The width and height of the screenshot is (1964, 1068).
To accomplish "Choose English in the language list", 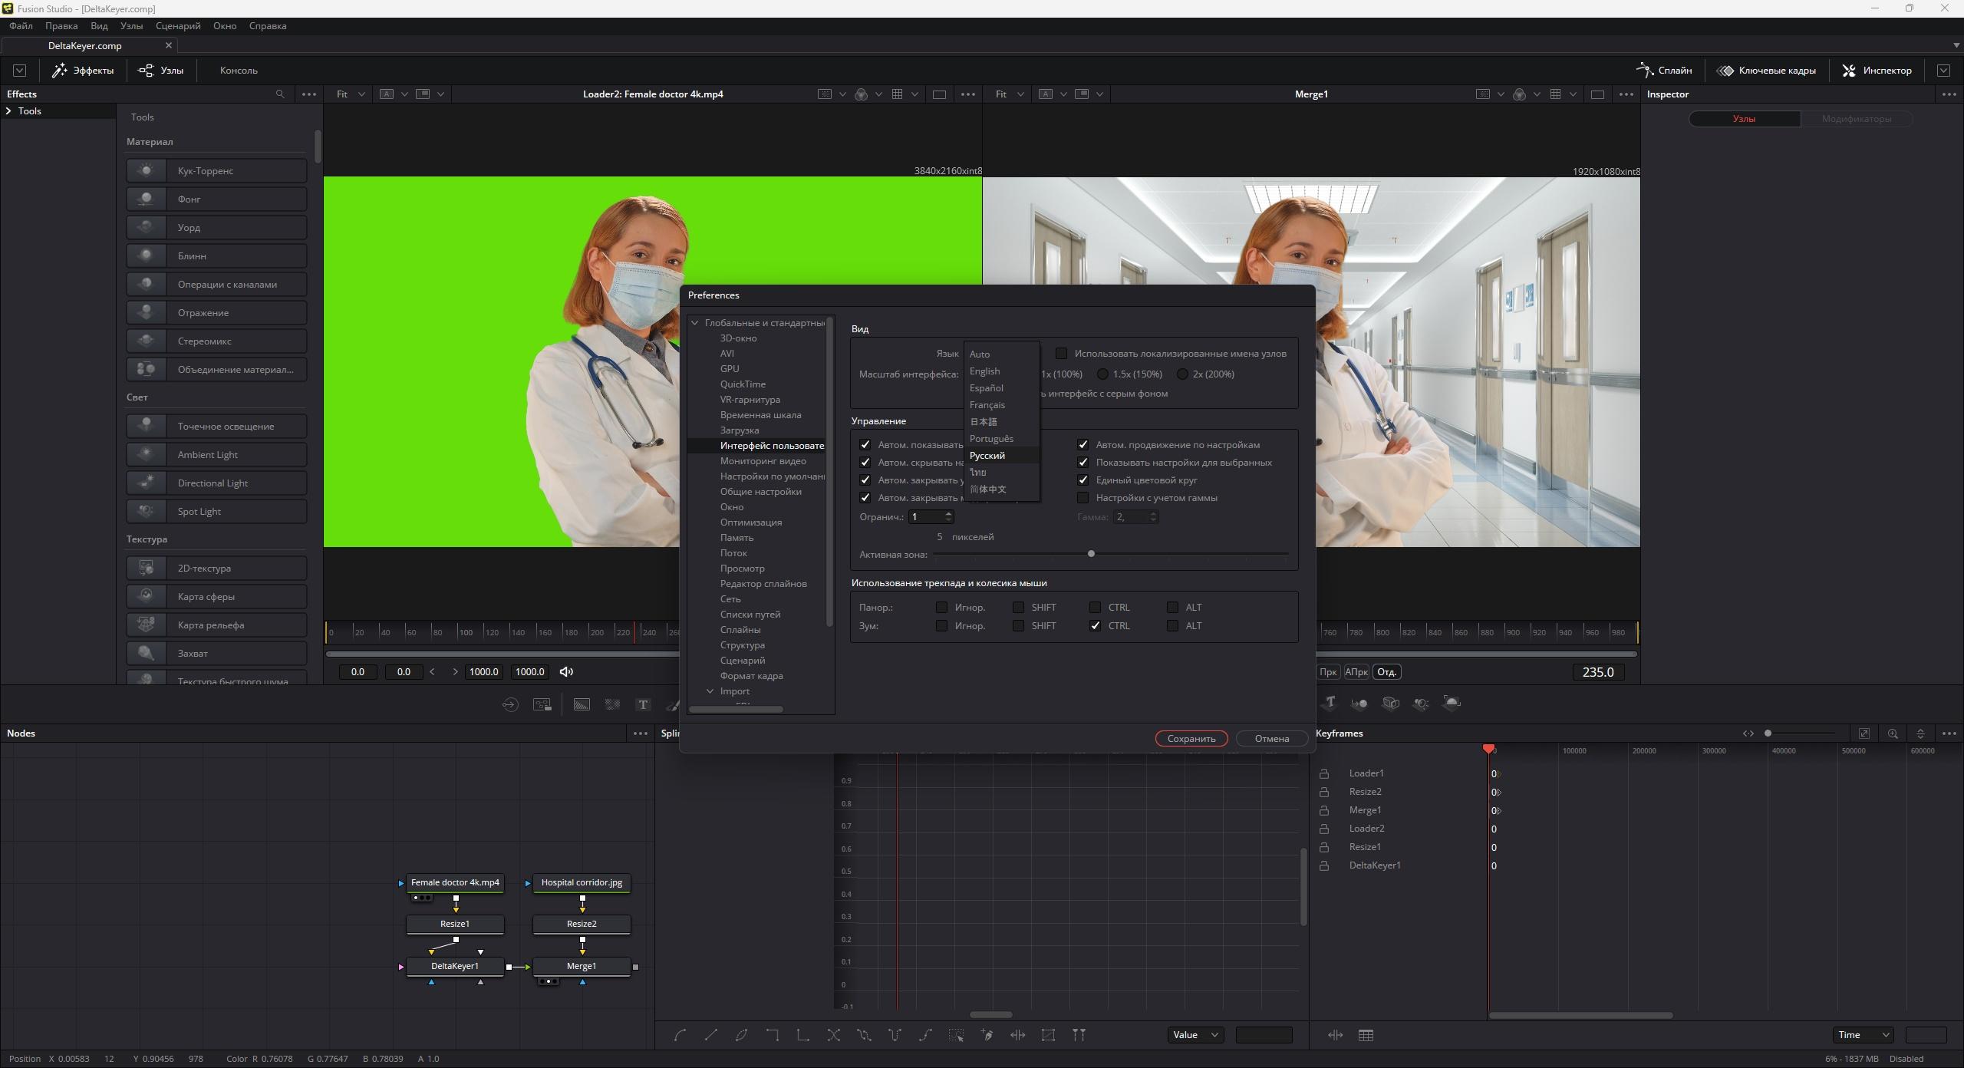I will [x=984, y=371].
